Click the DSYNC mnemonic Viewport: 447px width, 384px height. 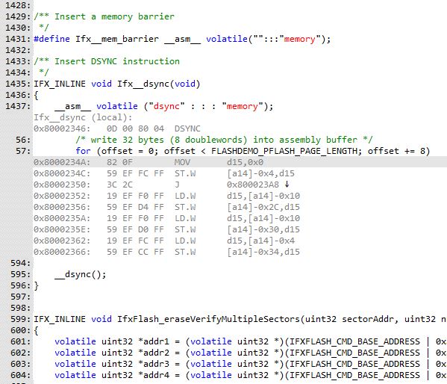coord(187,128)
